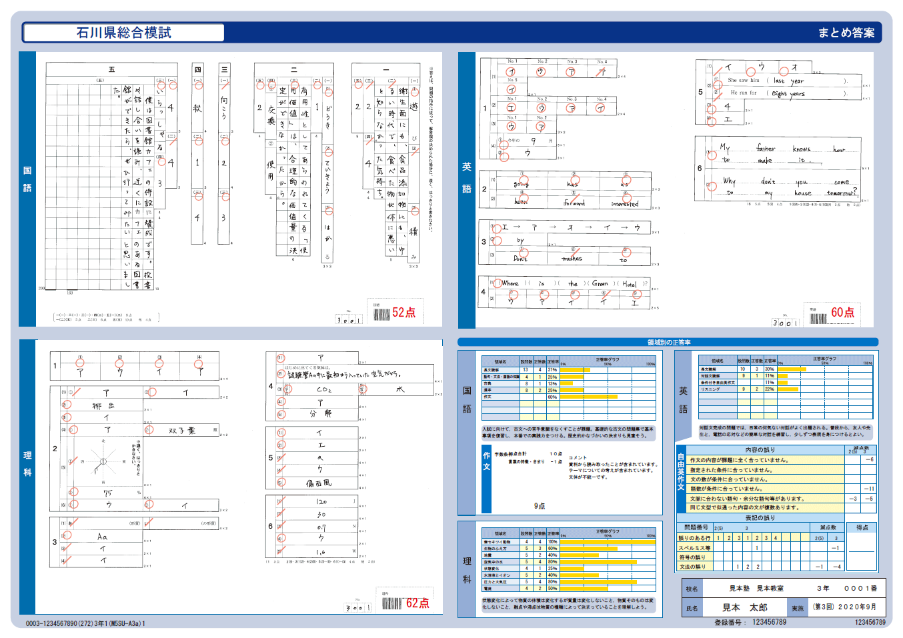Click the スペルミス等 row label
Viewport: 903px width, 638px height.
695,547
